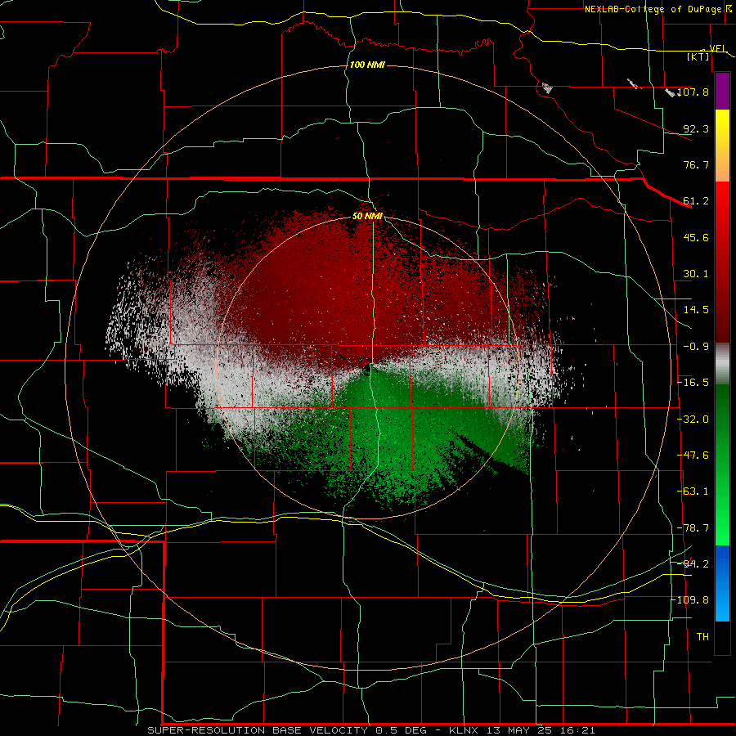Select the 61.2 value on the velocity scale
Viewport: 736px width, 736px height.
(696, 201)
